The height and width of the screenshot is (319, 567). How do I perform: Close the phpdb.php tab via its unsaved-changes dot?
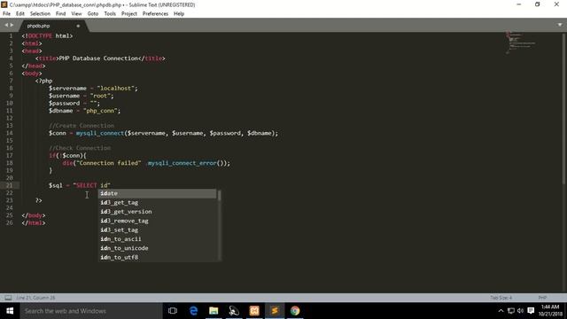(x=78, y=26)
